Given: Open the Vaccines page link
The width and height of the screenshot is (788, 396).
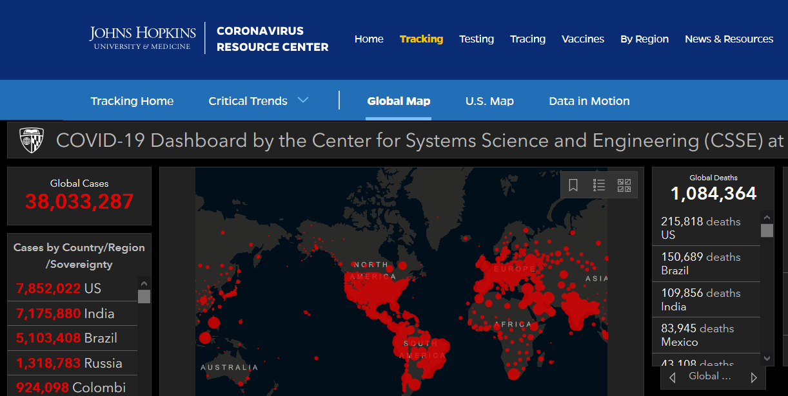Looking at the screenshot, I should click(x=582, y=39).
